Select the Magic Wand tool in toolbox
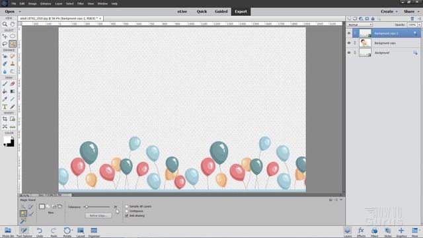The height and width of the screenshot is (238, 423). (13, 44)
